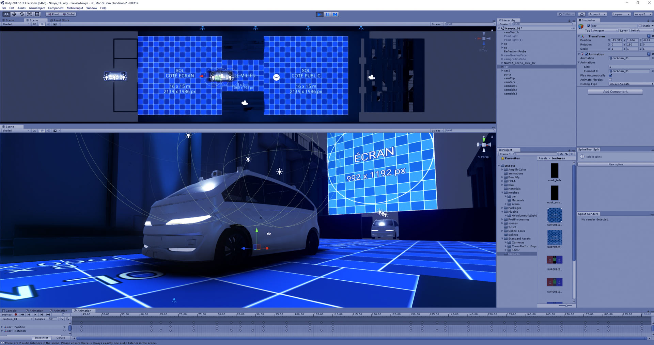Viewport: 654px width, 345px height.
Task: Open Unity cloud services icon
Action: pyautogui.click(x=582, y=14)
